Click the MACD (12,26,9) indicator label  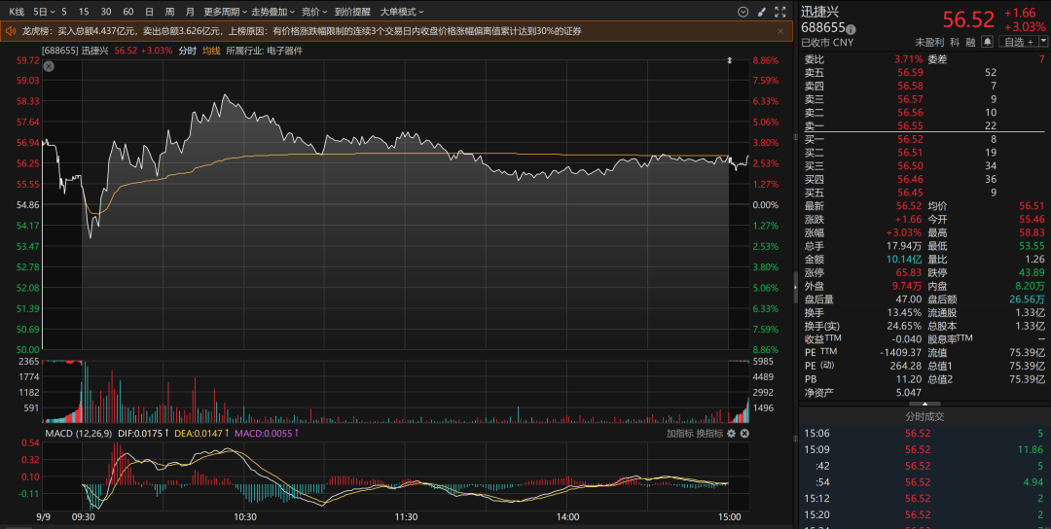(x=78, y=434)
